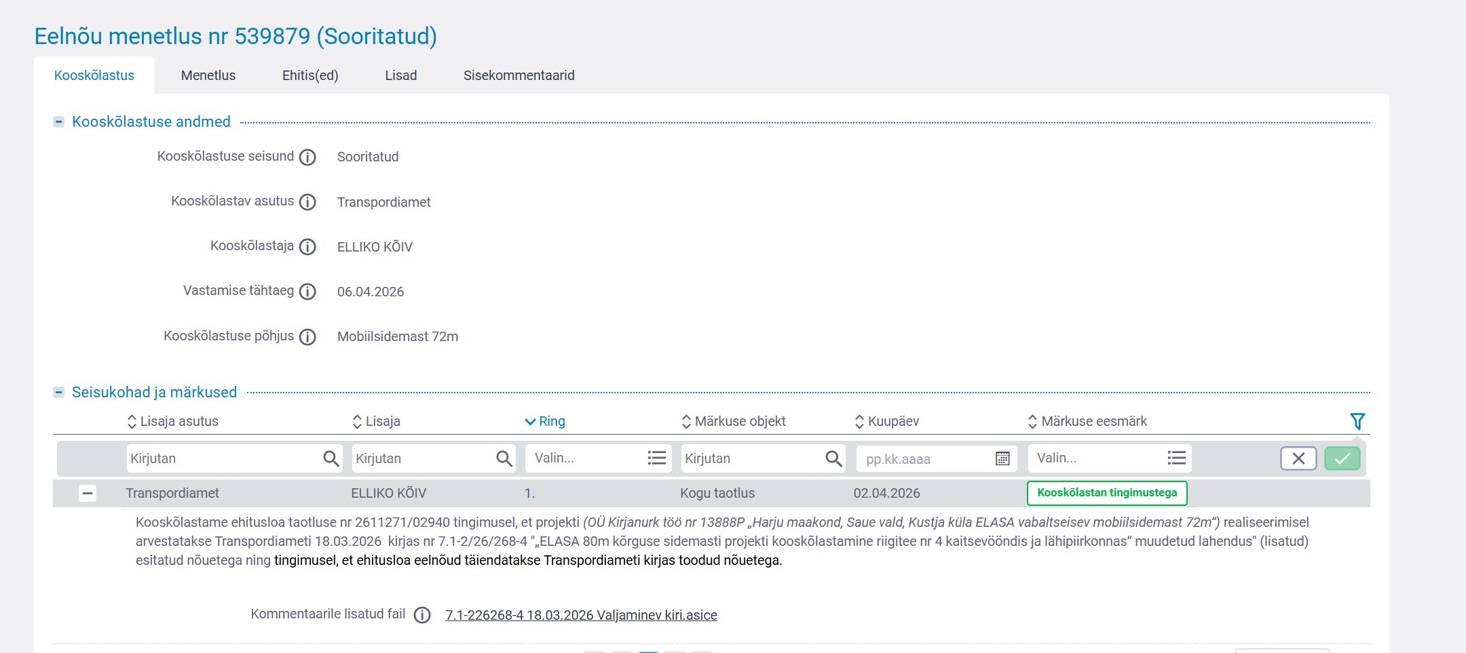Sort table by Kuupäev column
Screen dimensions: 1466x653
pyautogui.click(x=886, y=421)
